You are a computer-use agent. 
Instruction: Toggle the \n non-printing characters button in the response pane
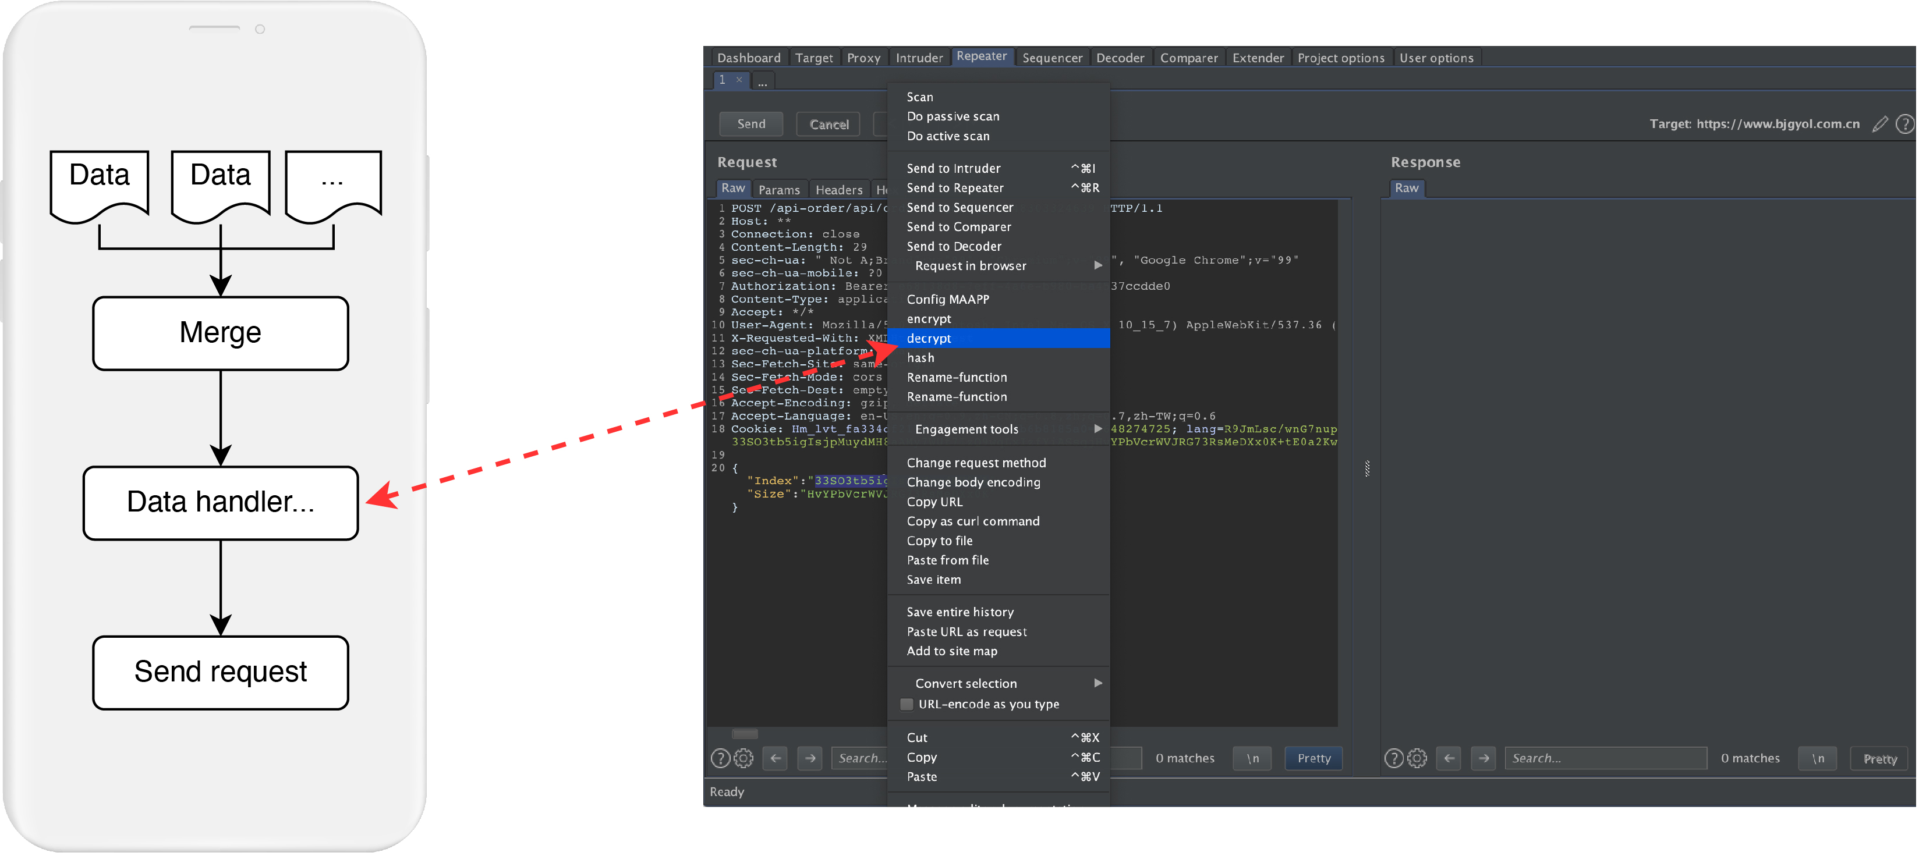[x=1818, y=758]
